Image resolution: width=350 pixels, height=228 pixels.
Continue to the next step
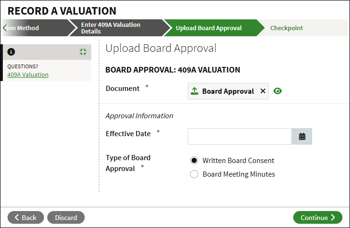[318, 217]
